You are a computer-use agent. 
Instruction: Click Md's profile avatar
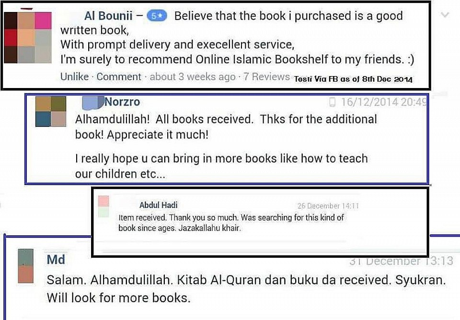click(26, 266)
